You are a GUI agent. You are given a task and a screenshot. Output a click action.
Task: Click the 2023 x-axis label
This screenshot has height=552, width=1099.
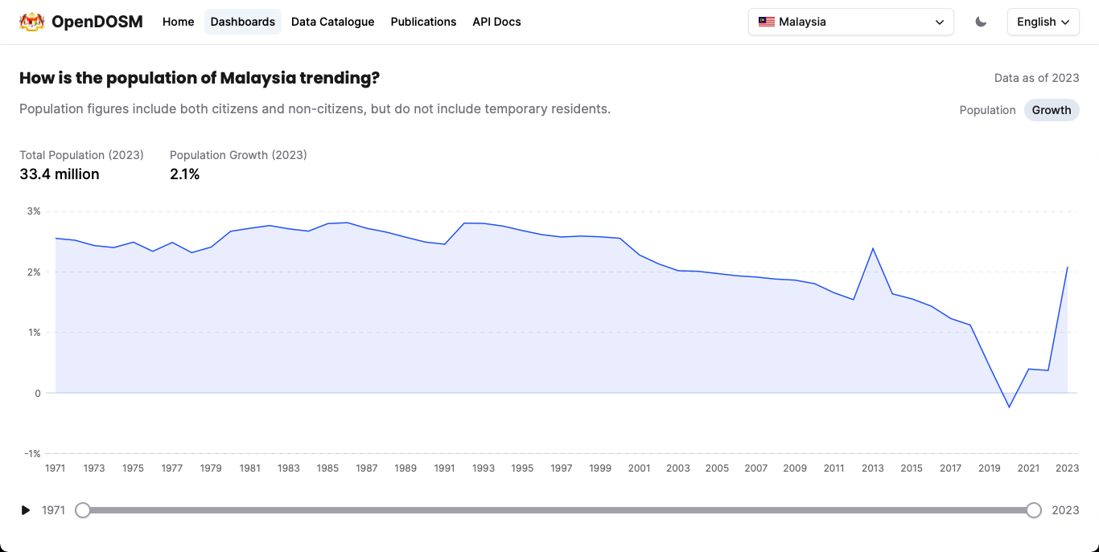(x=1068, y=468)
